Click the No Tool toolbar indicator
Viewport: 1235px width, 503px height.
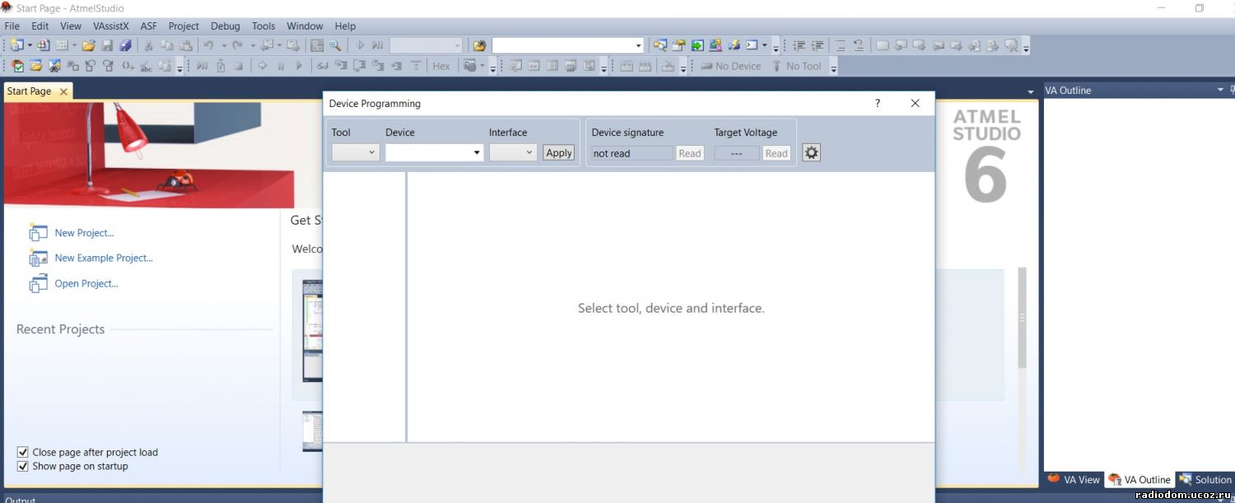795,66
